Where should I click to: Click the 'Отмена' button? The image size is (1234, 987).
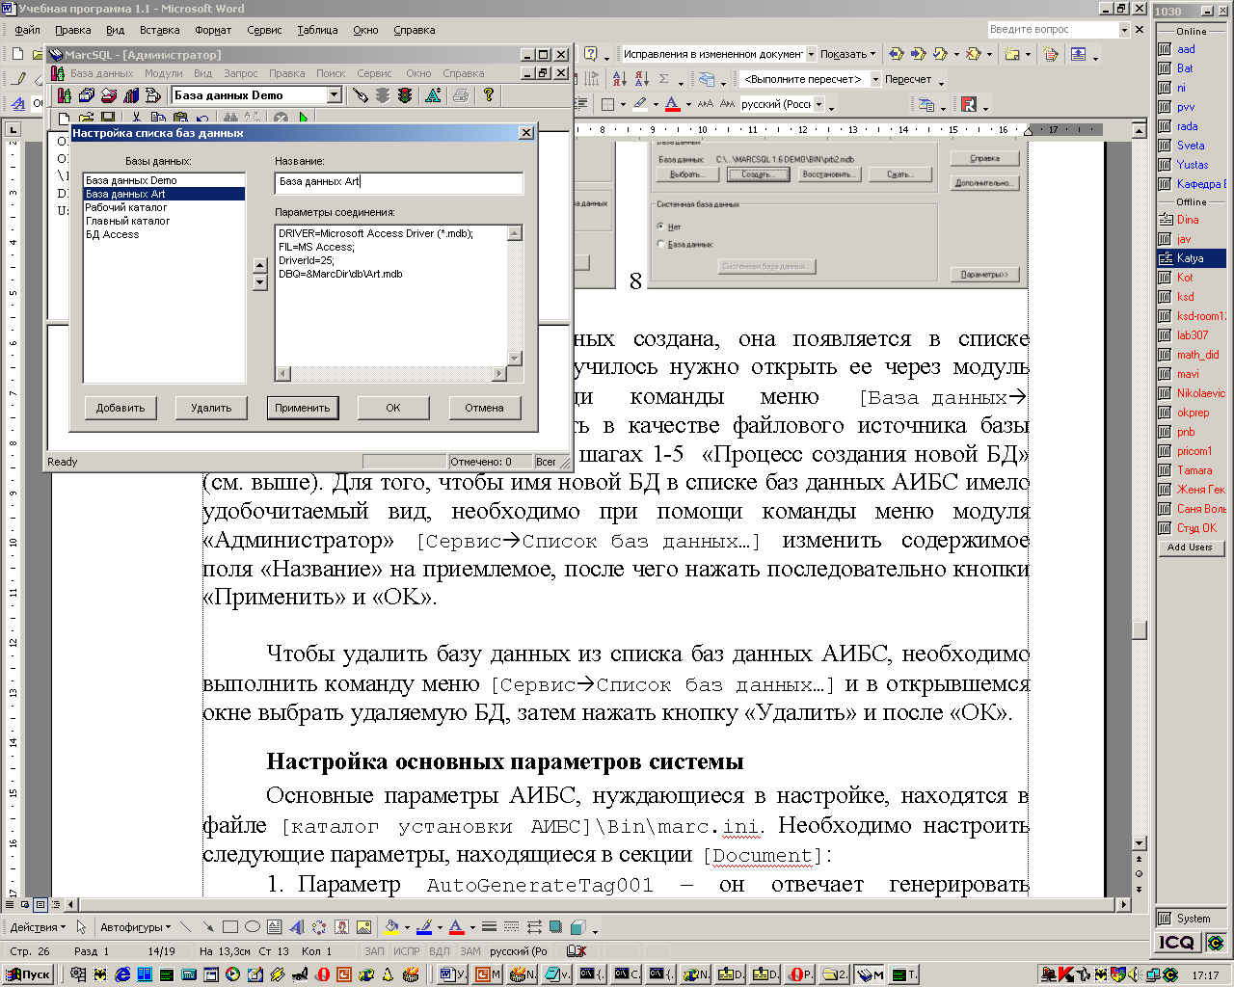[484, 408]
